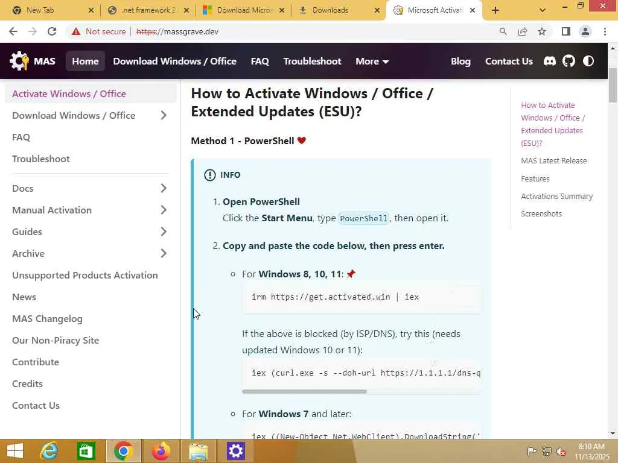This screenshot has height=463, width=618.
Task: Open Firefox from taskbar
Action: pyautogui.click(x=161, y=451)
